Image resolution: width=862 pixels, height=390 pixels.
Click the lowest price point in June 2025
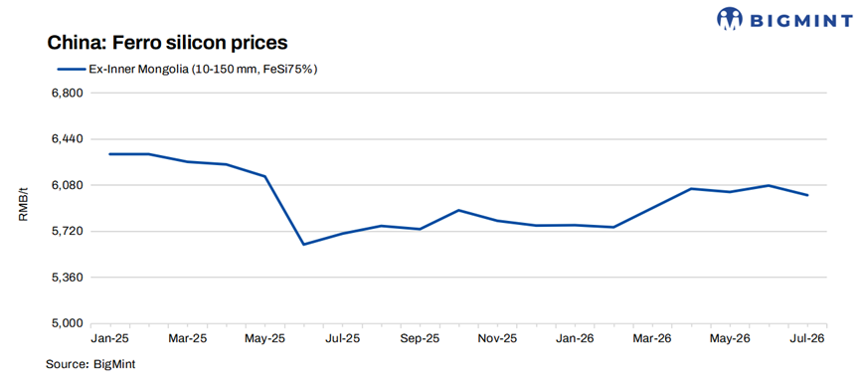(304, 244)
